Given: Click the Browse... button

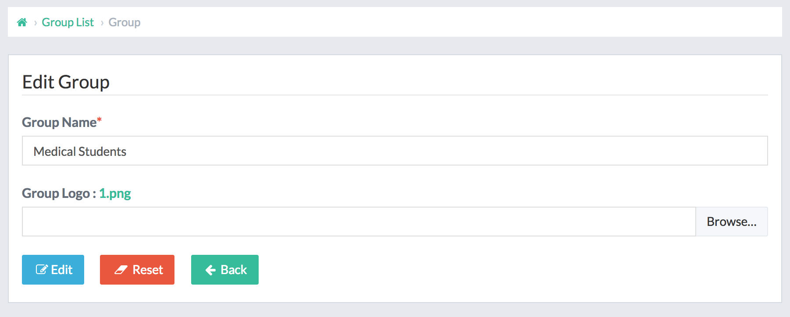Looking at the screenshot, I should [732, 222].
